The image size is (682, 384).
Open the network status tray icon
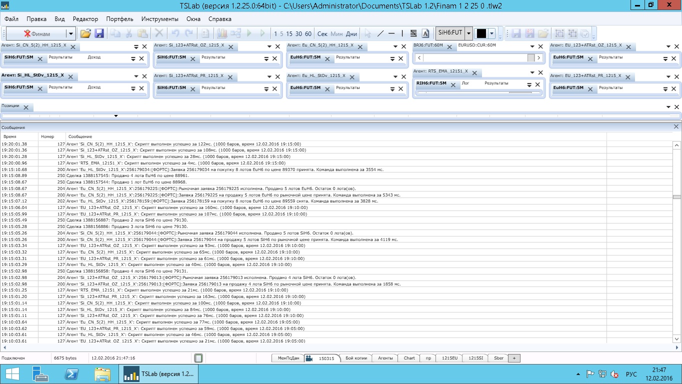602,374
